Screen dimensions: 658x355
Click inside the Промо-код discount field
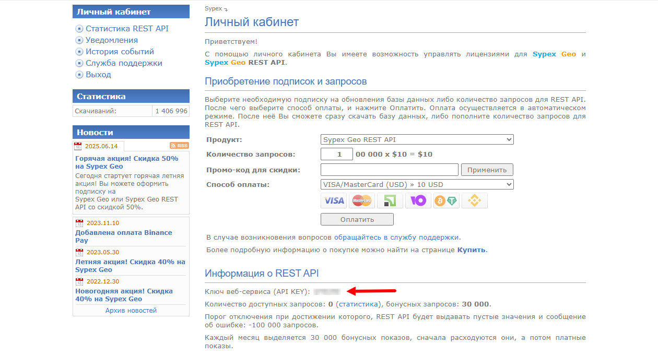coord(389,169)
